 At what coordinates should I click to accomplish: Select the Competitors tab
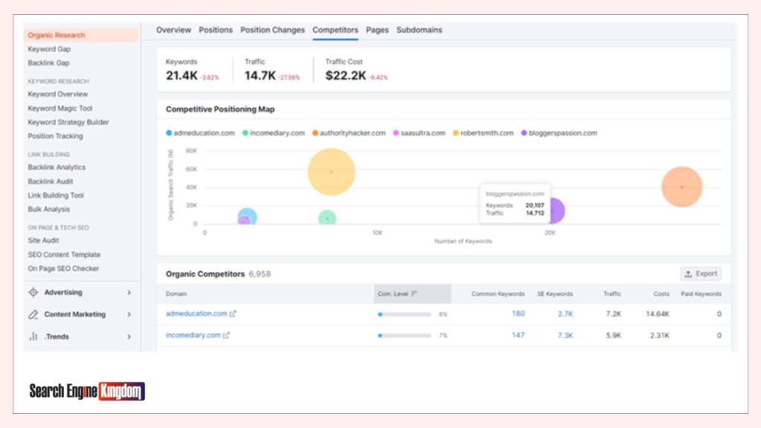click(x=335, y=30)
